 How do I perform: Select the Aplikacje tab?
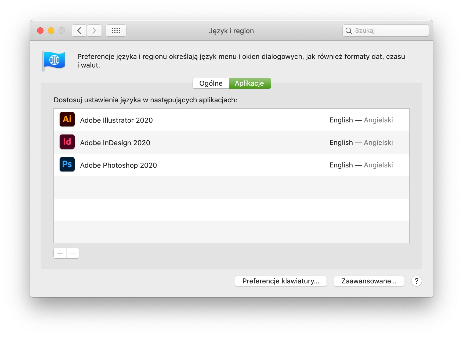point(249,83)
